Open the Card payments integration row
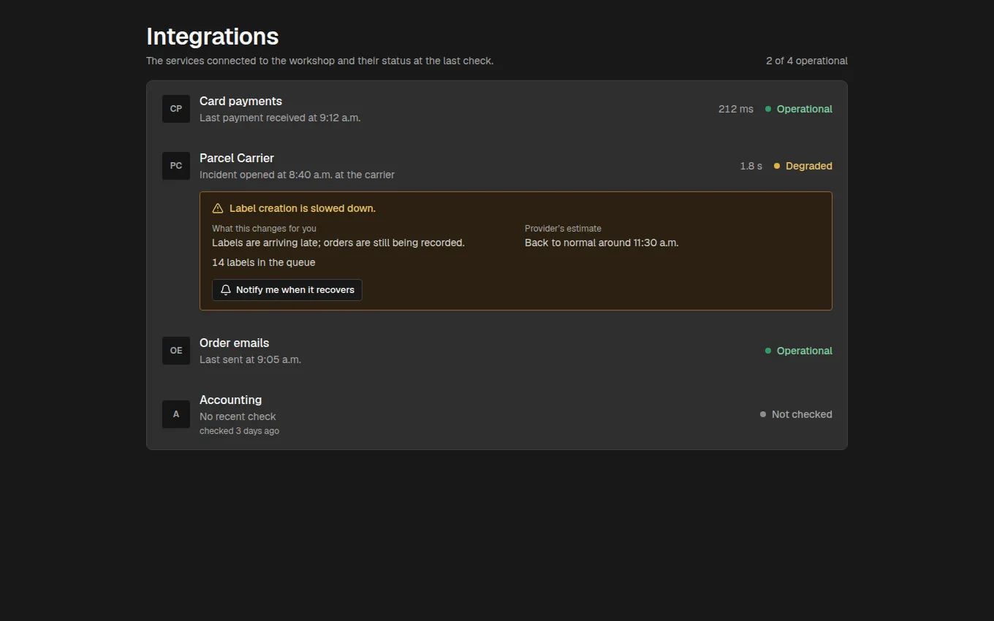The height and width of the screenshot is (621, 994). pos(497,109)
